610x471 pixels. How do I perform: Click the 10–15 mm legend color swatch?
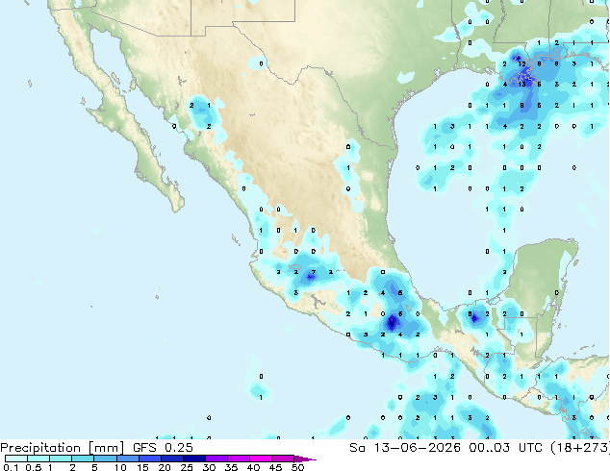pyautogui.click(x=127, y=459)
